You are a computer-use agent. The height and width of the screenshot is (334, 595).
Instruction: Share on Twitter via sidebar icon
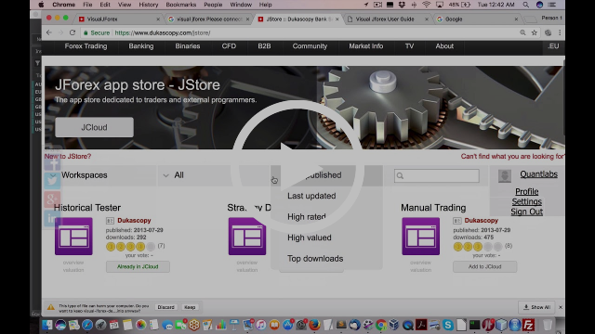pyautogui.click(x=52, y=181)
